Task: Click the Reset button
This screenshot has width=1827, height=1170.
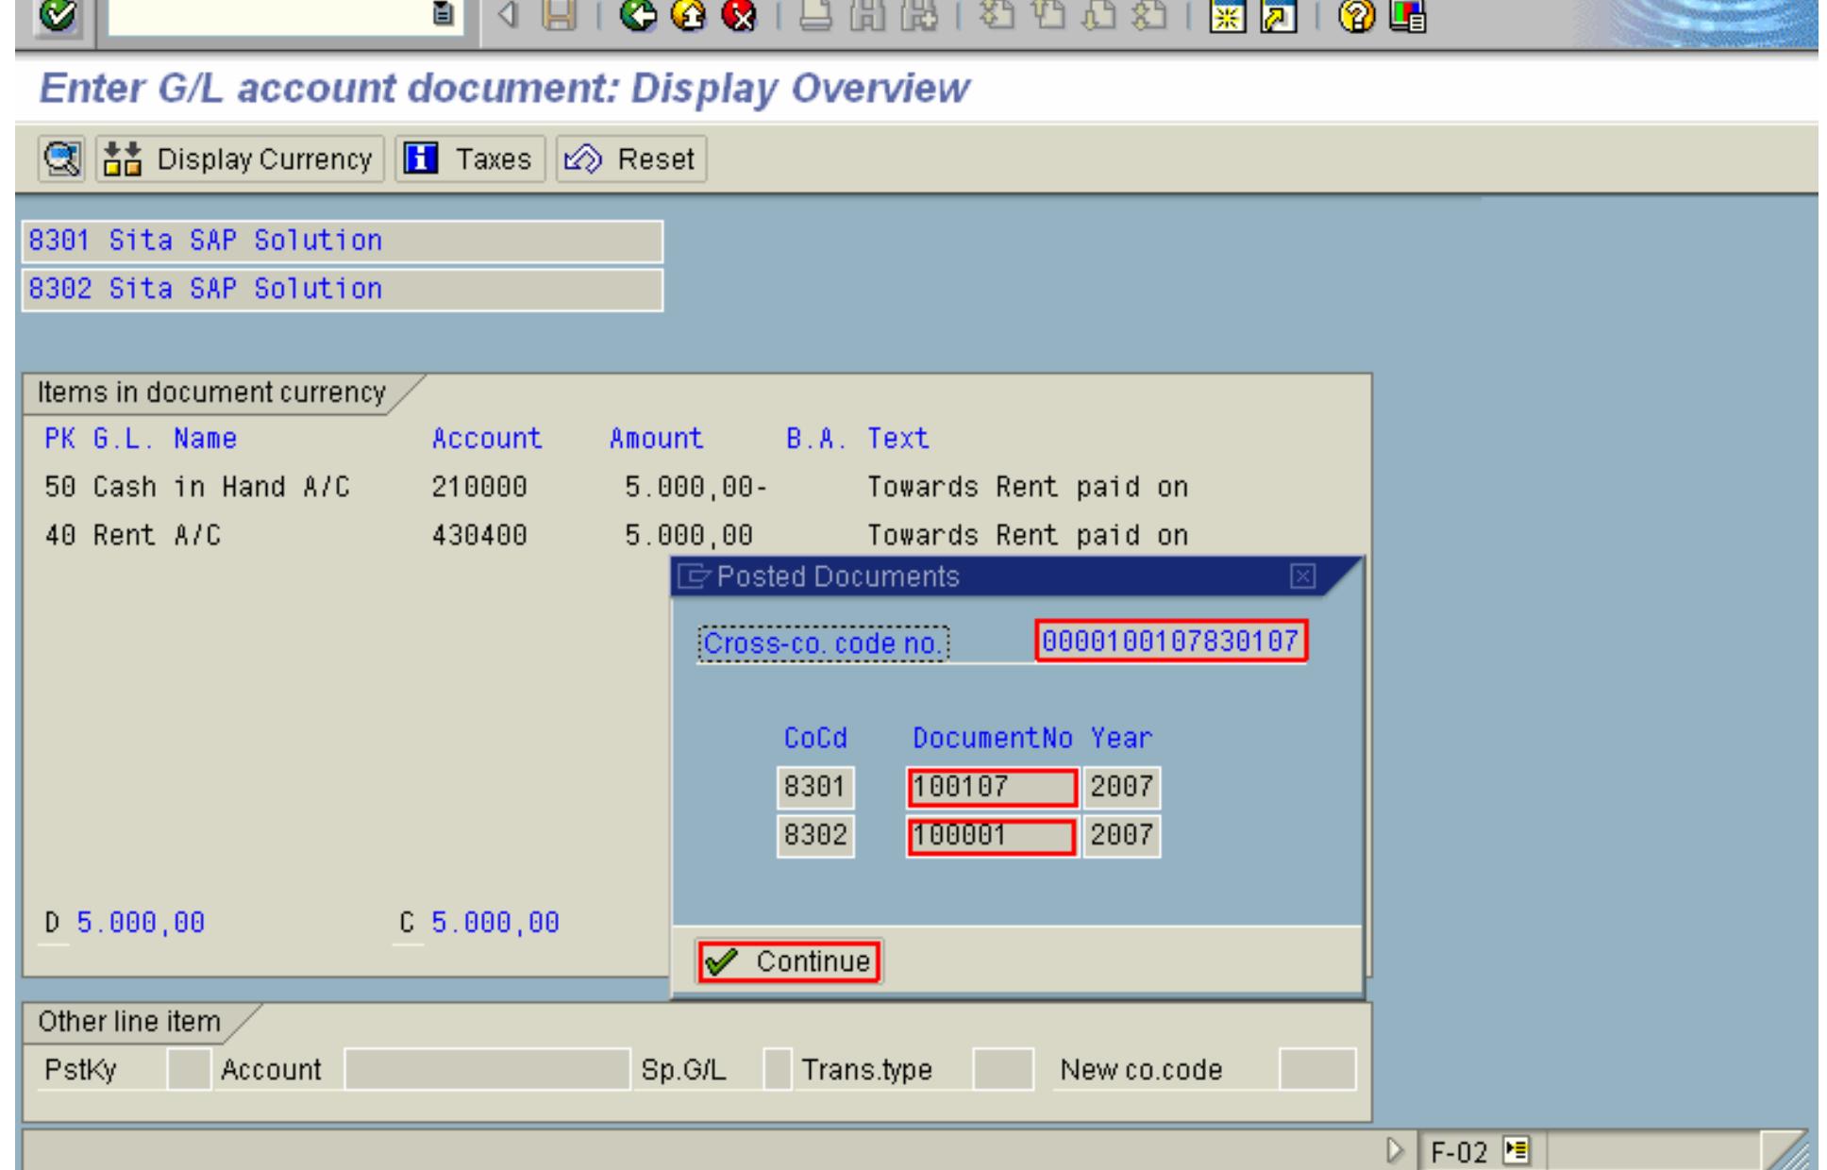Action: 630,159
